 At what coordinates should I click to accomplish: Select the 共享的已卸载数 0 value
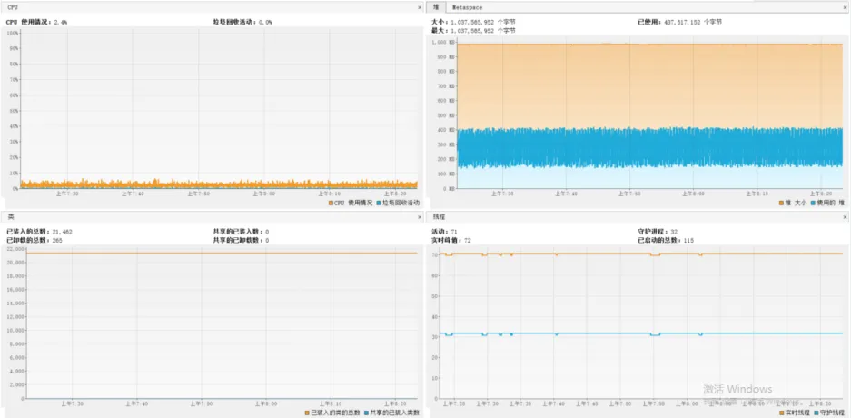coord(267,240)
